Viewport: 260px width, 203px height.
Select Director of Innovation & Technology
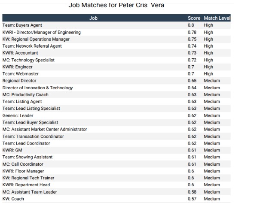[38, 88]
